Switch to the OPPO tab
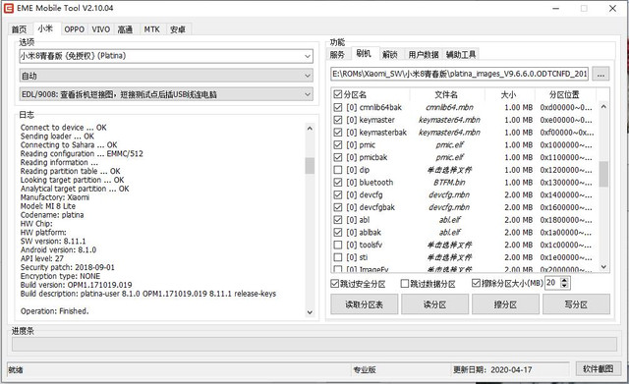The height and width of the screenshot is (384, 629). point(75,29)
